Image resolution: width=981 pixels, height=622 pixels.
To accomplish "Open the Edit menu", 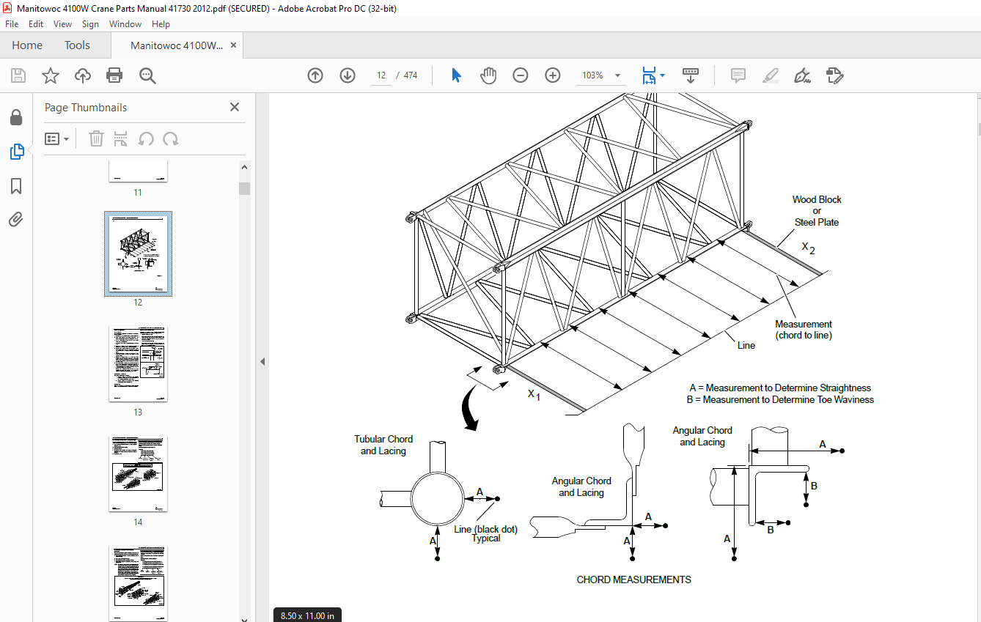I will (36, 24).
